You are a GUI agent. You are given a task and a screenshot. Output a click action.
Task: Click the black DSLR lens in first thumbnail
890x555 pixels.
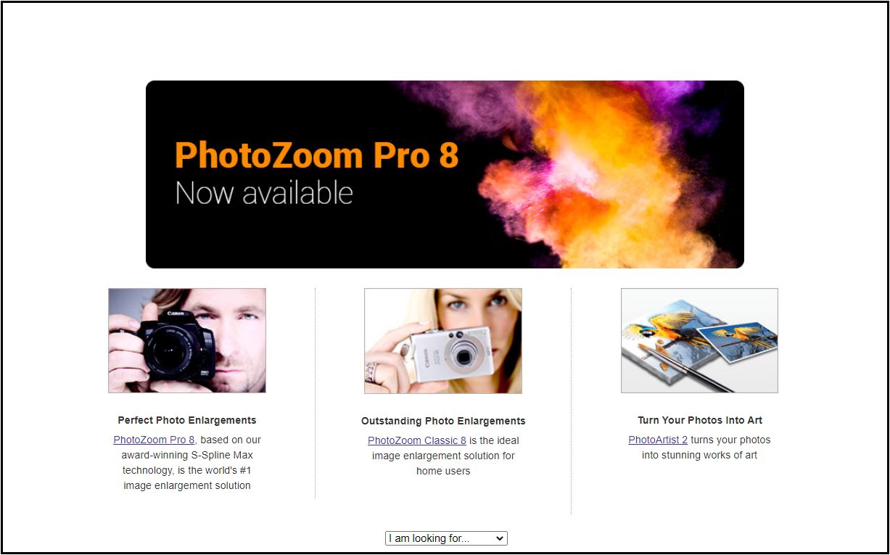(x=173, y=352)
